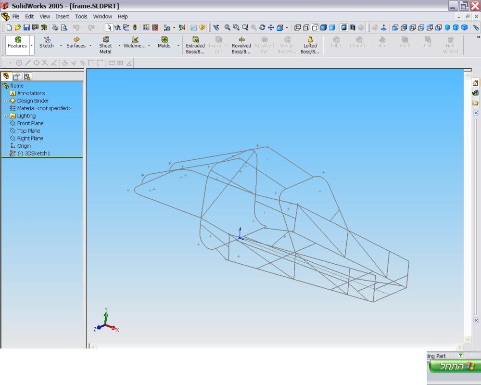The width and height of the screenshot is (481, 385).
Task: Switch to the PropertyManager tab
Action: click(16, 77)
